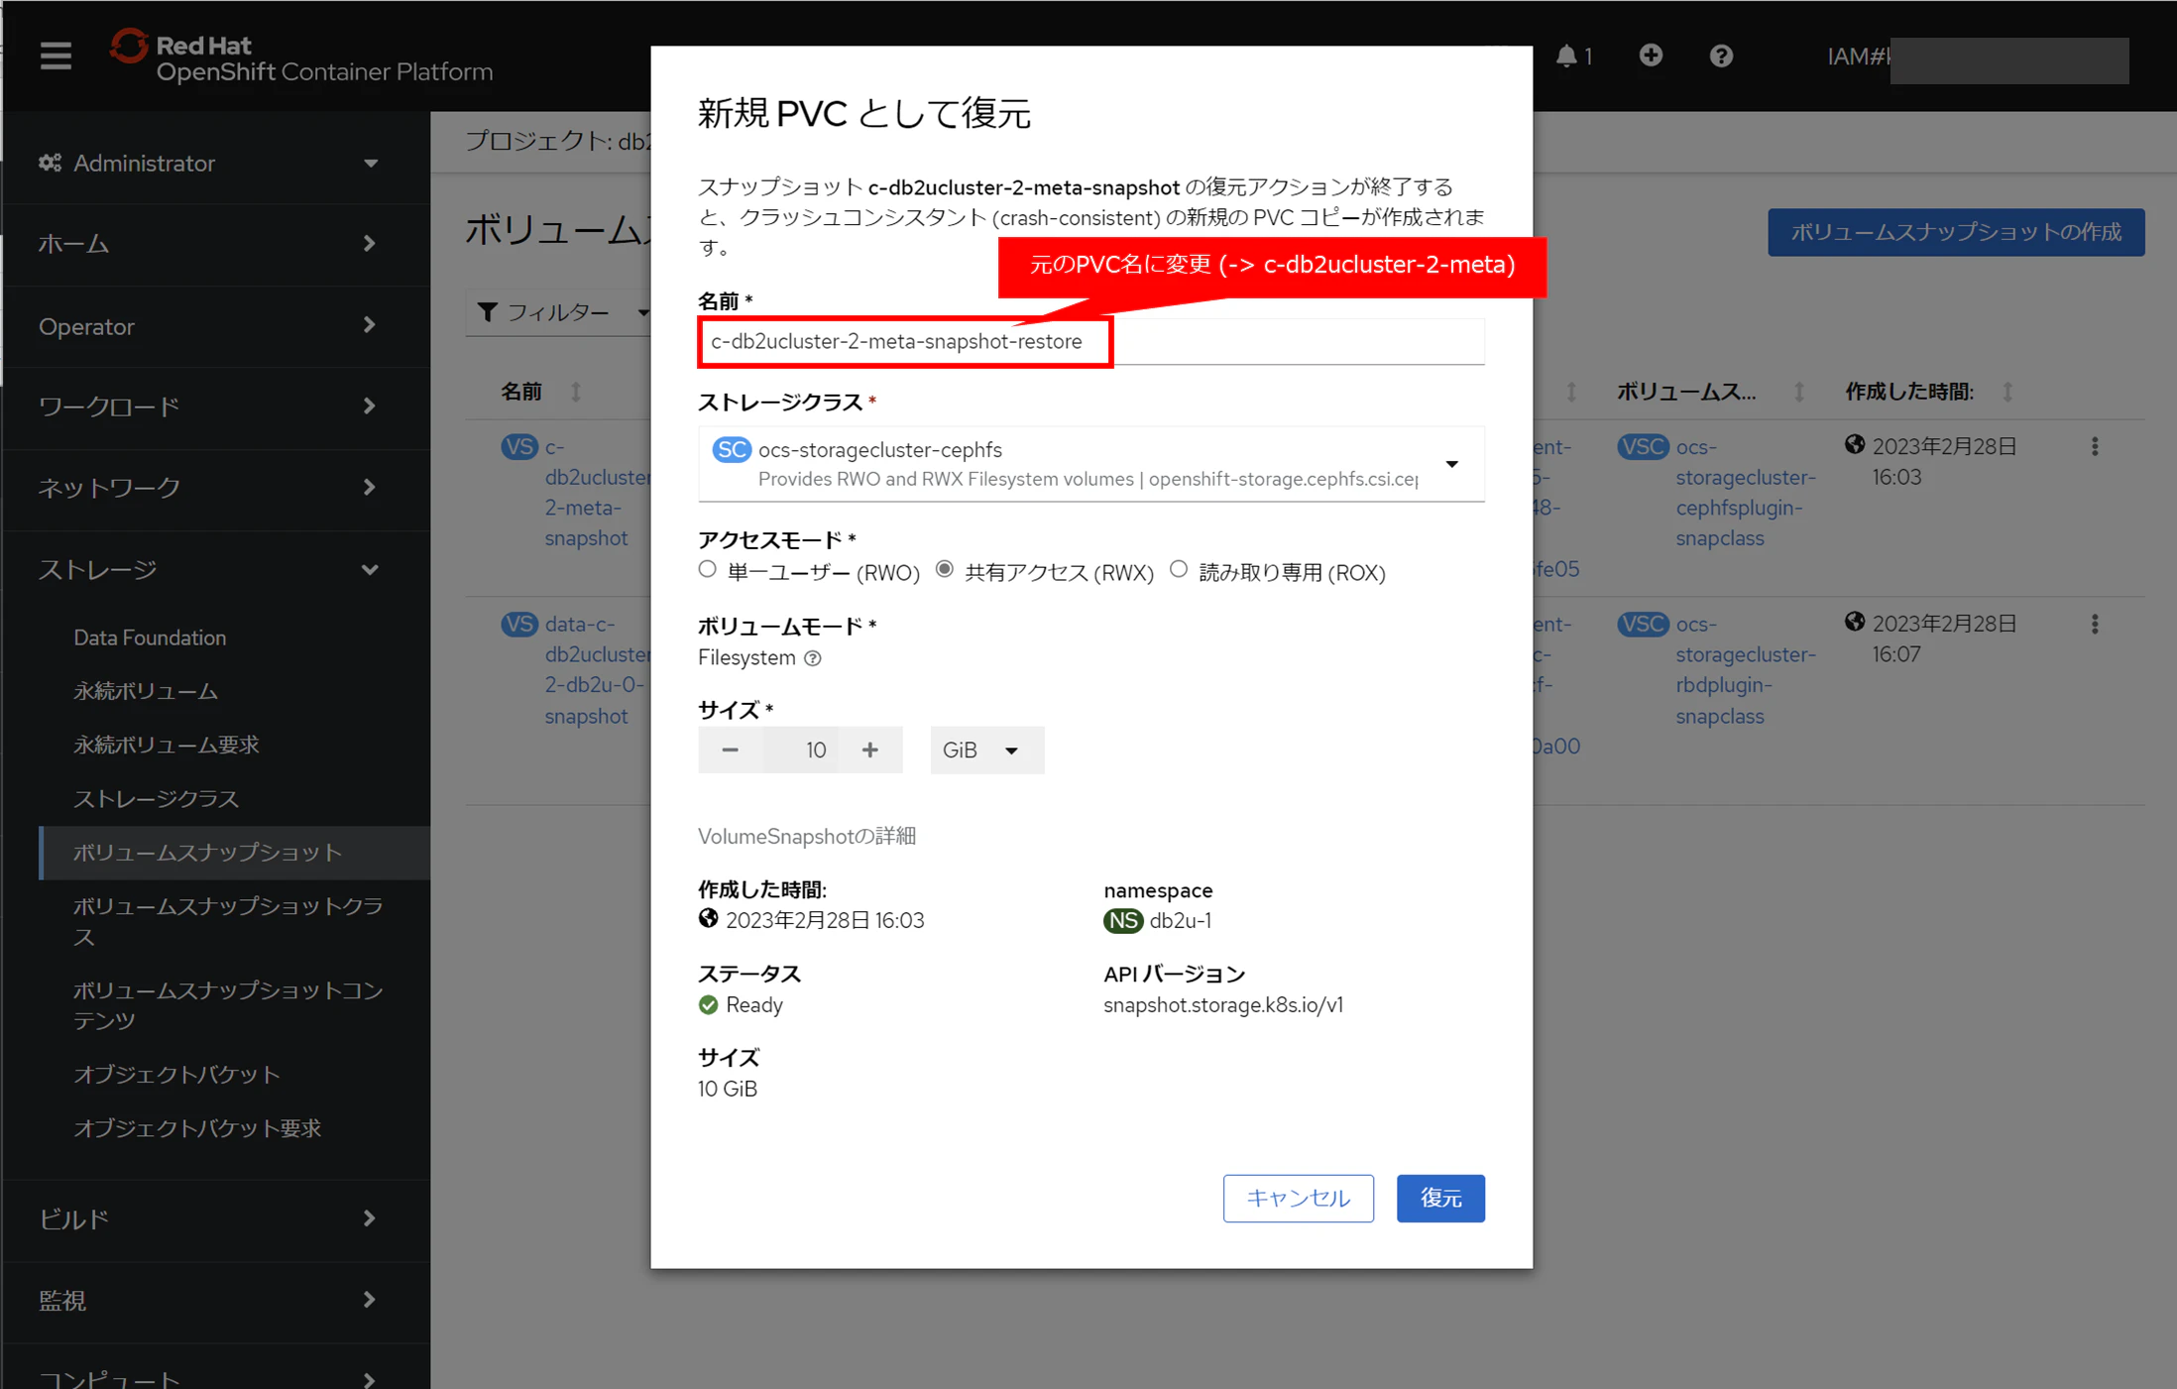Open the ocs-storagecluster-cephfsplugin-snapclass link
Screen dimensions: 2177x1389
click(x=1746, y=493)
